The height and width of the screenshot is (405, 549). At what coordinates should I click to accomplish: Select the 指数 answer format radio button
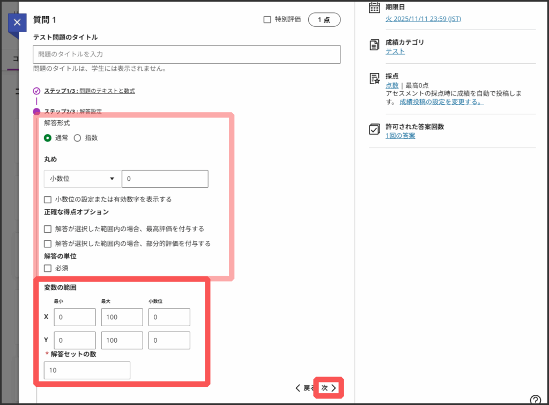pyautogui.click(x=77, y=138)
